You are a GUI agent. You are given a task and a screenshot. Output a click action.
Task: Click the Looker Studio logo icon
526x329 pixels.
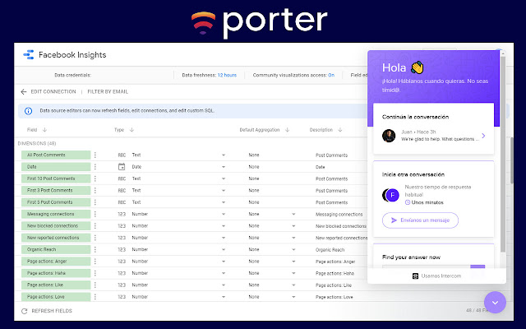click(x=29, y=55)
